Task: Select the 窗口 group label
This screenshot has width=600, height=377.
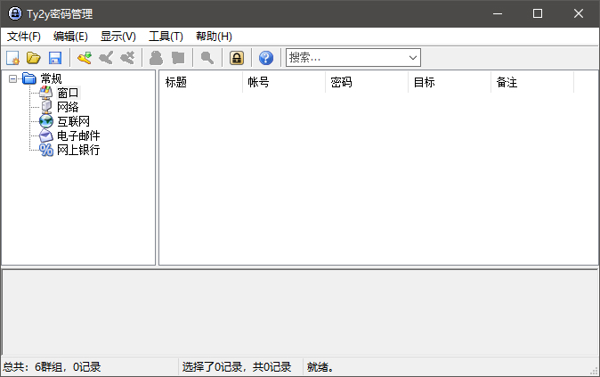Action: click(68, 93)
